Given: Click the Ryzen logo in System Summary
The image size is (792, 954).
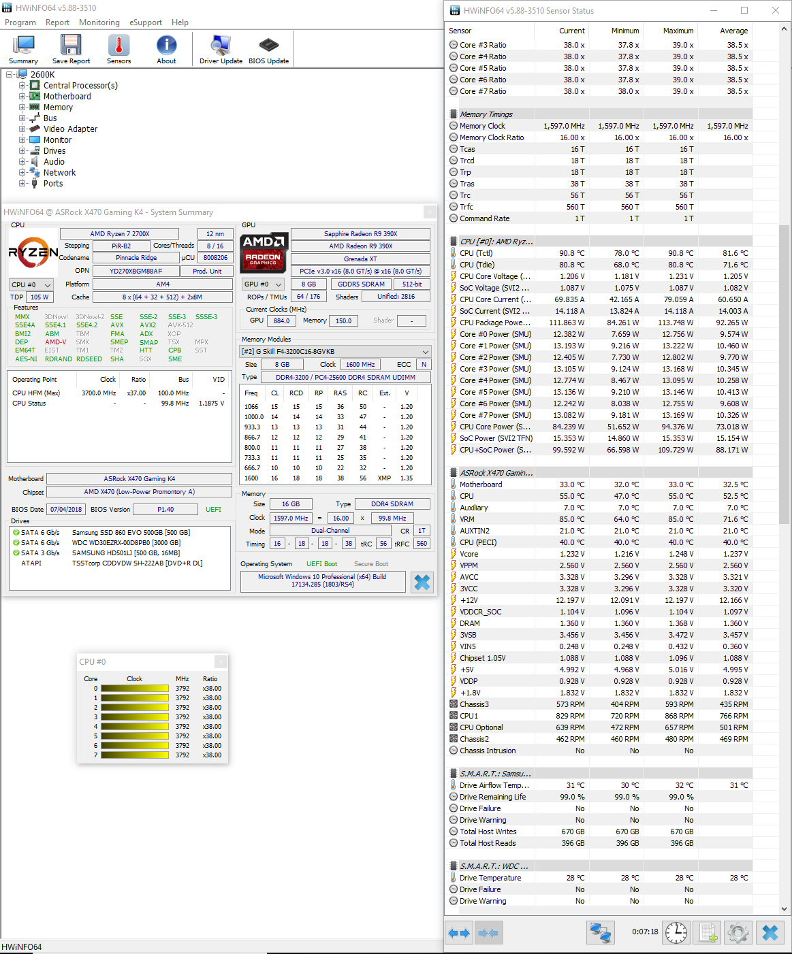Looking at the screenshot, I should pos(33,252).
